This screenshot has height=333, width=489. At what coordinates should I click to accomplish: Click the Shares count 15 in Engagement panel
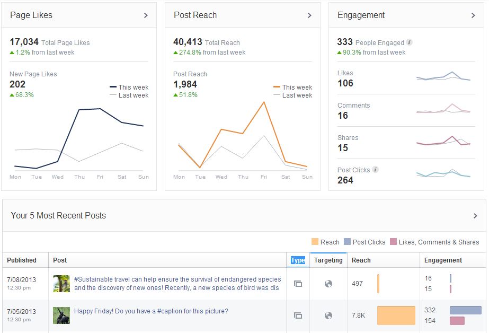pyautogui.click(x=343, y=148)
